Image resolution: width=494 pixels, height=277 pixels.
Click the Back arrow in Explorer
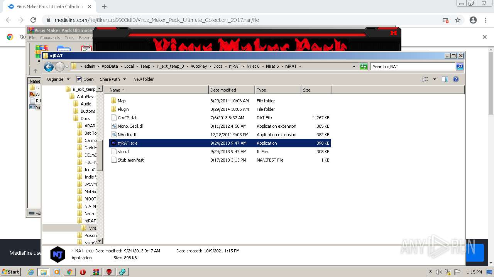[x=49, y=67]
